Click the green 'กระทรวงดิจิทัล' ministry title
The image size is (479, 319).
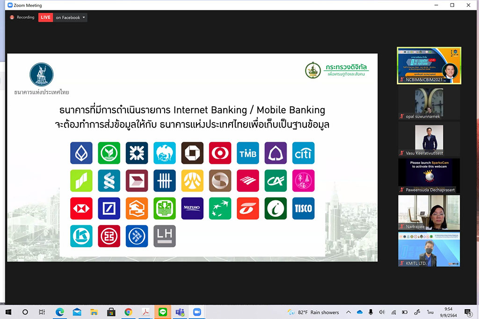346,67
